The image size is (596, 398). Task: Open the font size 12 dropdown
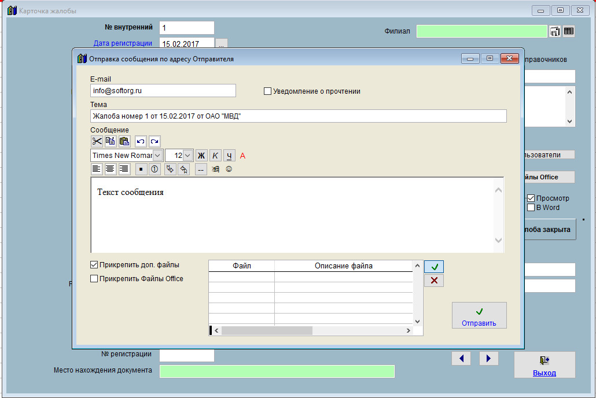(188, 156)
